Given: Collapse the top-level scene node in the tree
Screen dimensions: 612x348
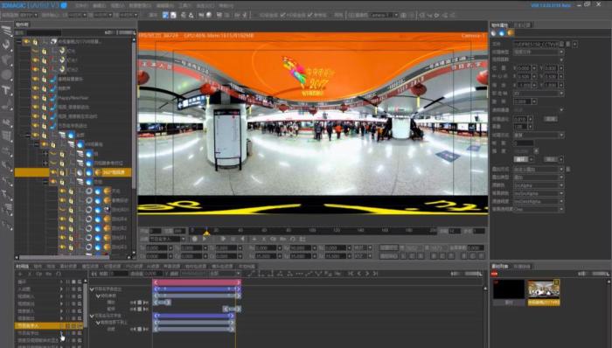Looking at the screenshot, I should pos(18,41).
